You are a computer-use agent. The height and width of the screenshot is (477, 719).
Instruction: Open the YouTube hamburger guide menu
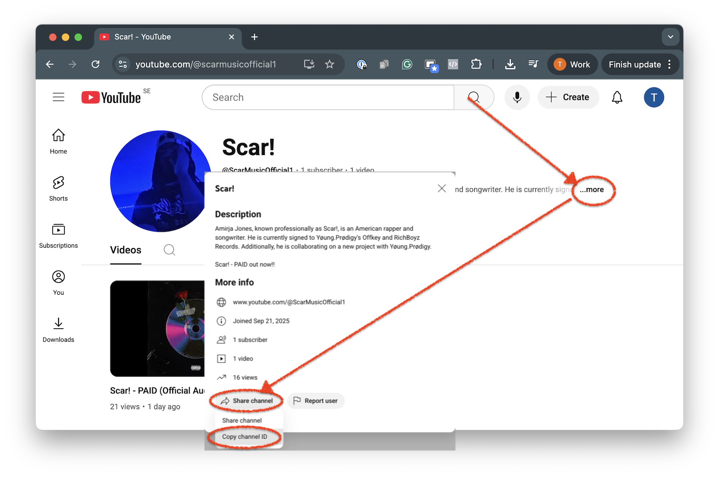point(59,97)
